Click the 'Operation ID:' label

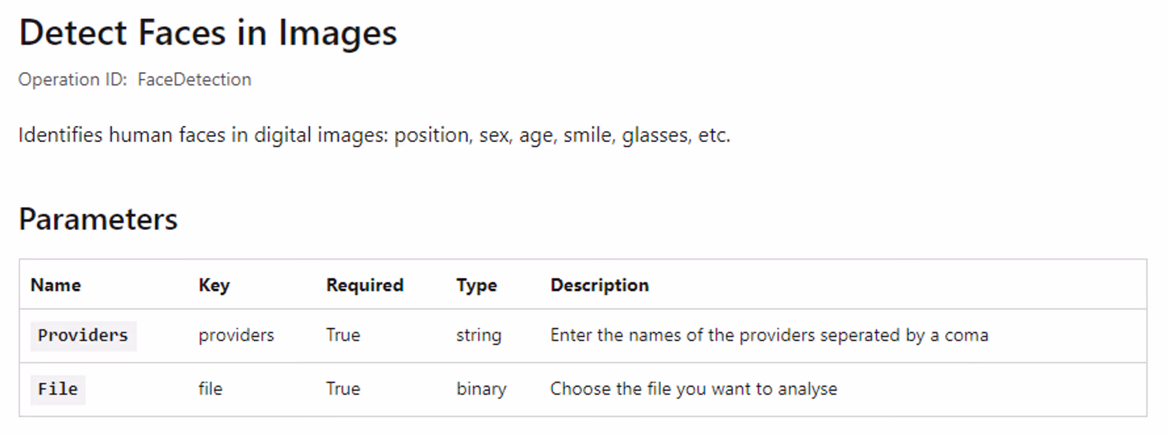tap(73, 79)
